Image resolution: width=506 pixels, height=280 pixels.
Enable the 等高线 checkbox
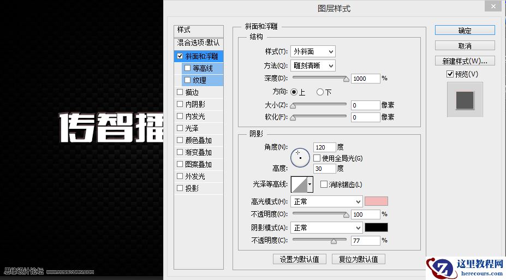coord(187,68)
